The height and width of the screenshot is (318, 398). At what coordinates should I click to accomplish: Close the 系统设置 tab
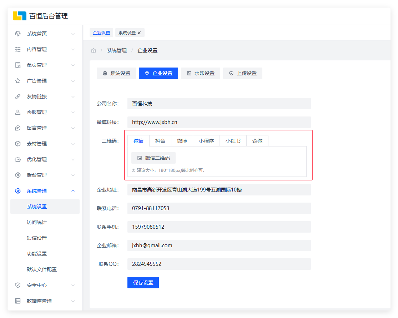(139, 33)
